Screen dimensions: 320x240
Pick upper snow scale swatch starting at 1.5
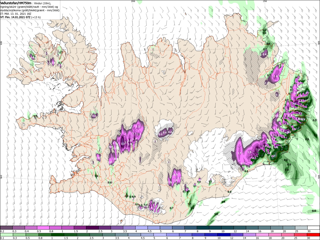tap(80, 228)
